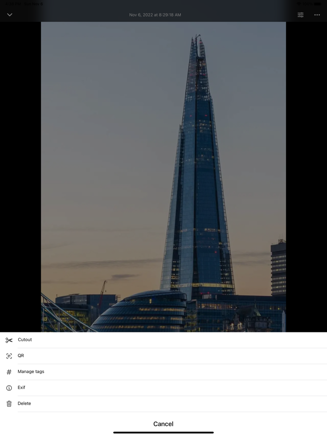327x436 pixels.
Task: Tap the Nov 6, 2022 date title
Action: pos(155,15)
